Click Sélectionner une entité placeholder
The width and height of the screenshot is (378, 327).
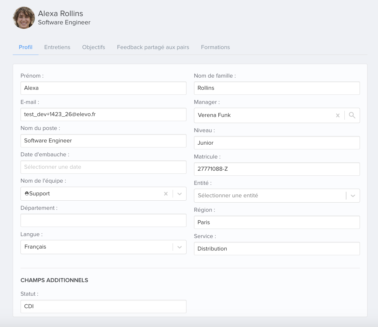click(x=228, y=196)
